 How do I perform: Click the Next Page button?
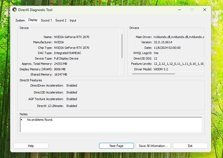pos(116,146)
